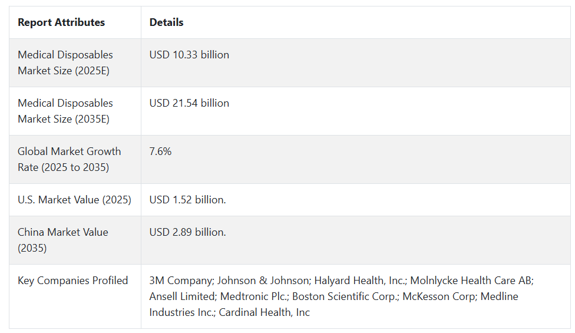Click the 7.6% growth rate value
The height and width of the screenshot is (333, 575).
tap(160, 151)
